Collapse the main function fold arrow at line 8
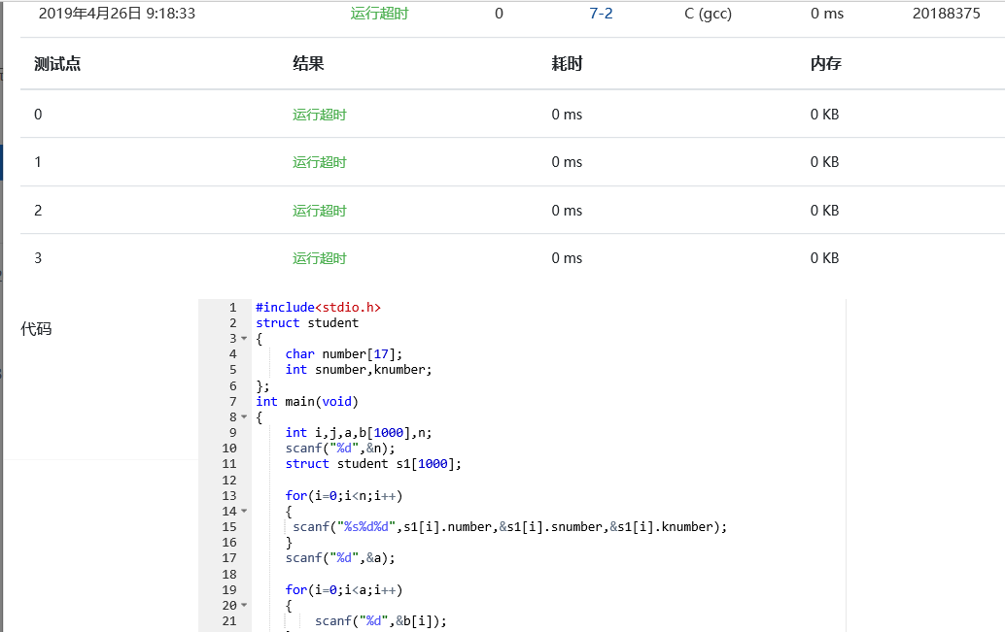Viewport: 1005px width, 632px height. click(x=244, y=417)
